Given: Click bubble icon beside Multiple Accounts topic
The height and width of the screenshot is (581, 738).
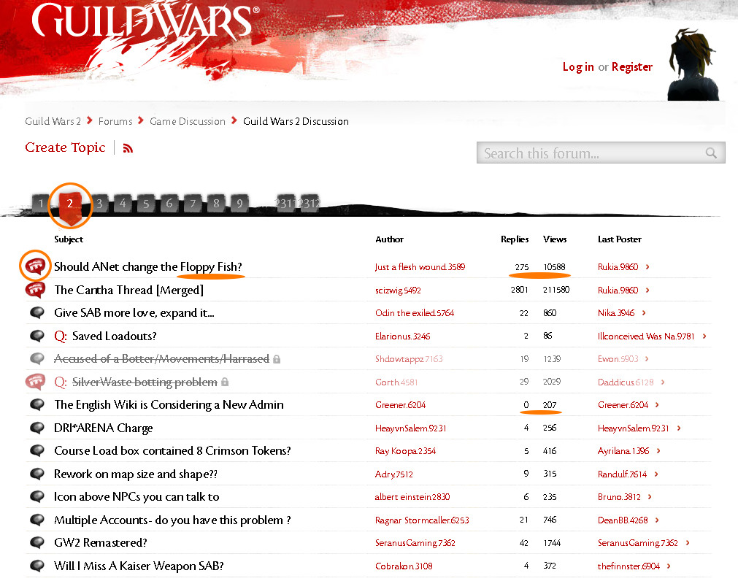Looking at the screenshot, I should (x=36, y=520).
